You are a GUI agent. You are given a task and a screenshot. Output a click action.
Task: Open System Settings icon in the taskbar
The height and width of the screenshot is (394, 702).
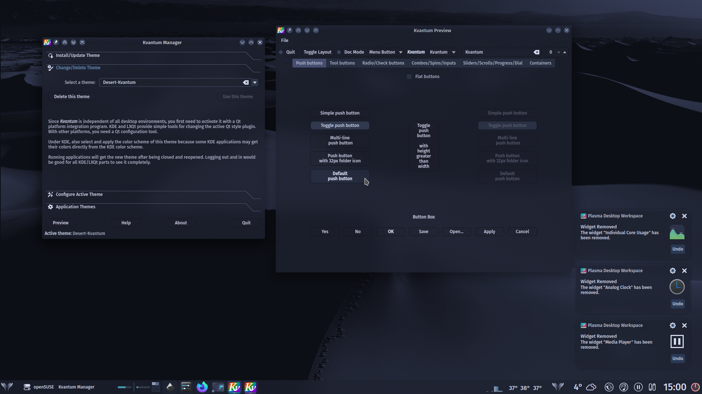pyautogui.click(x=186, y=387)
